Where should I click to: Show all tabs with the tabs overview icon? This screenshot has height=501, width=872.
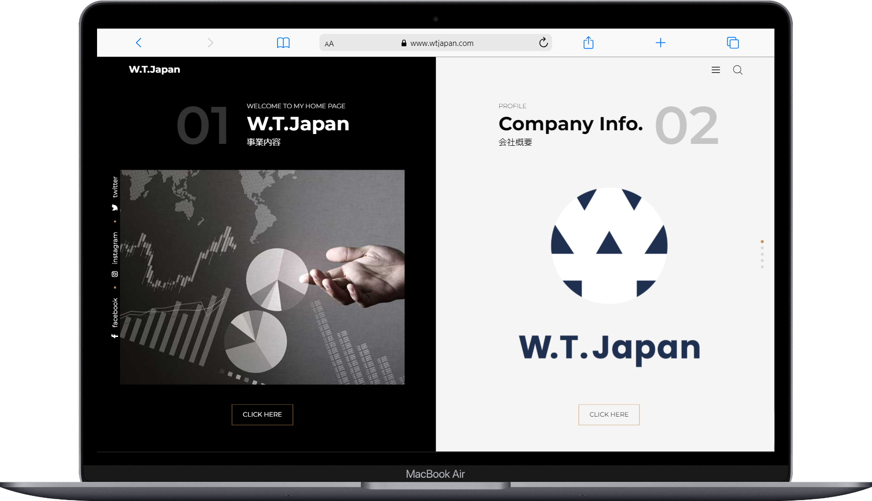click(733, 43)
